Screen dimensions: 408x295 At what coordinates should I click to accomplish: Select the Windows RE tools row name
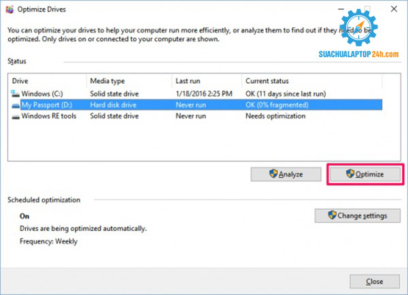[x=49, y=116]
